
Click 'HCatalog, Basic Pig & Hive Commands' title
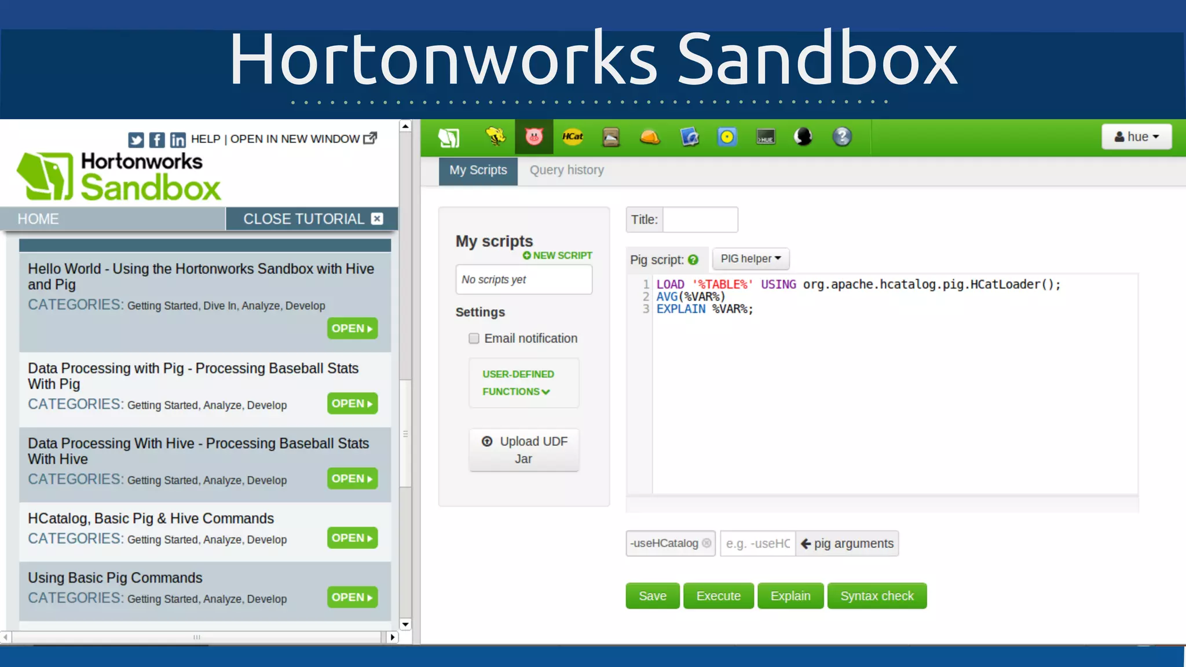(x=151, y=518)
